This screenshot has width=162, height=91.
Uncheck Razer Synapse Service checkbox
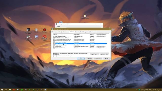(x=54, y=43)
